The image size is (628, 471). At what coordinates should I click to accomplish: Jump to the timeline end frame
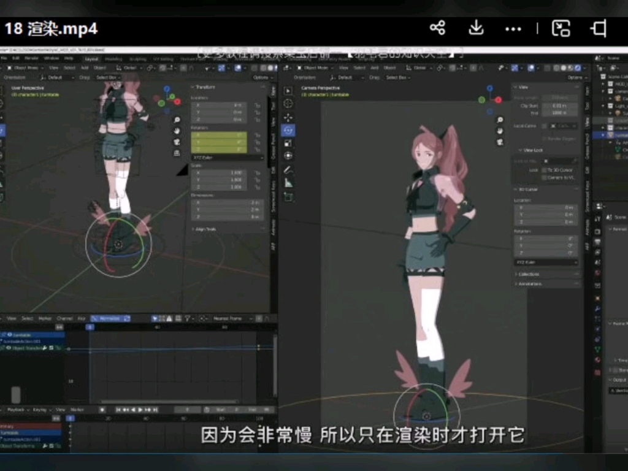click(x=155, y=410)
